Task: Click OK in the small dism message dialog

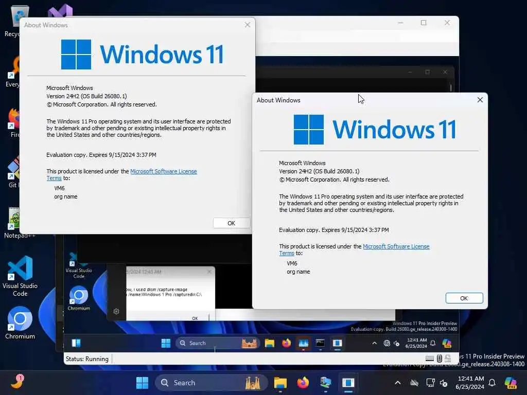Action: (x=195, y=318)
